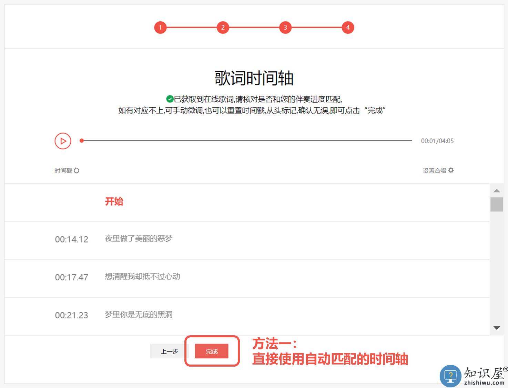508x388 pixels.
Task: Click the audio progress slider handle
Action: point(82,141)
